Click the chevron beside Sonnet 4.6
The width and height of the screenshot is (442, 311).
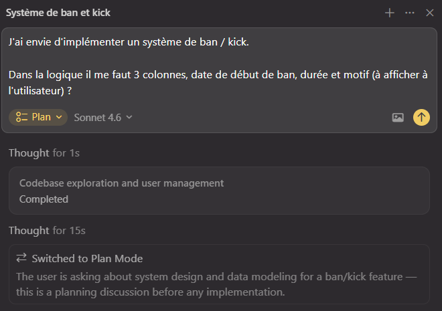[x=129, y=118]
